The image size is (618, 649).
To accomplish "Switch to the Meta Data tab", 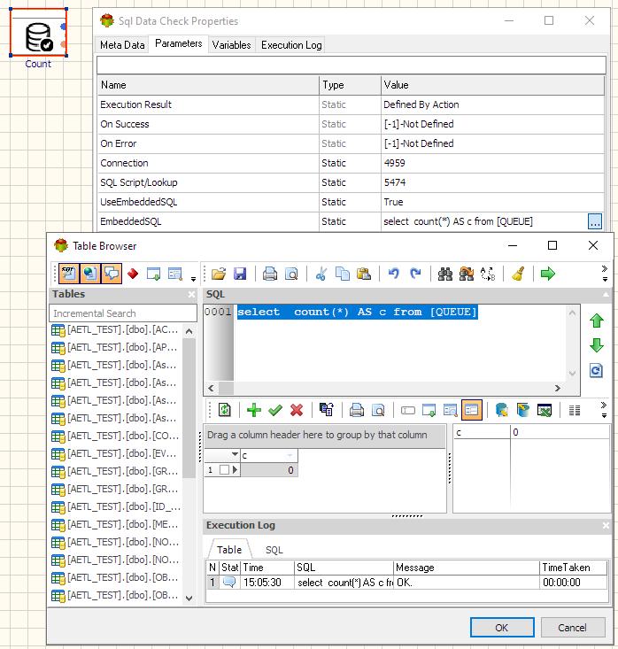I will [x=122, y=44].
